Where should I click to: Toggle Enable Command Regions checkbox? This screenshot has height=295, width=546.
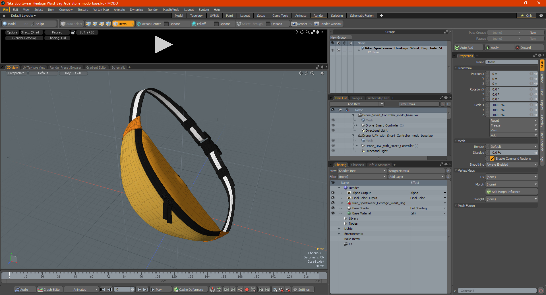(492, 159)
